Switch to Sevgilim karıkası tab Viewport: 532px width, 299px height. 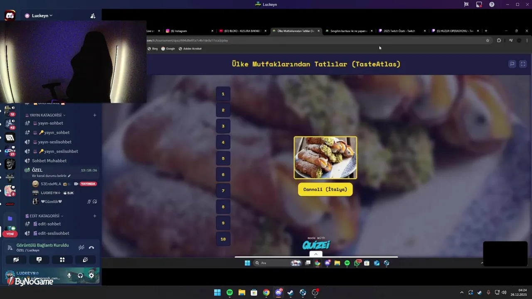coord(349,31)
